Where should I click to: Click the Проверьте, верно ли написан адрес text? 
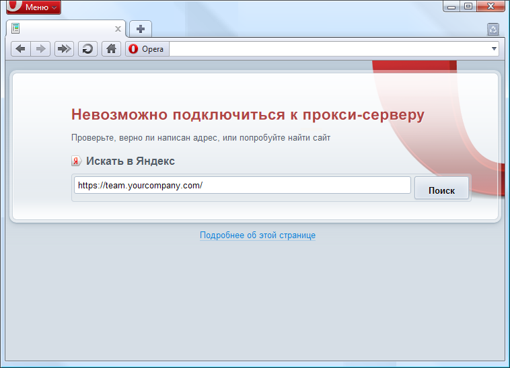(201, 138)
